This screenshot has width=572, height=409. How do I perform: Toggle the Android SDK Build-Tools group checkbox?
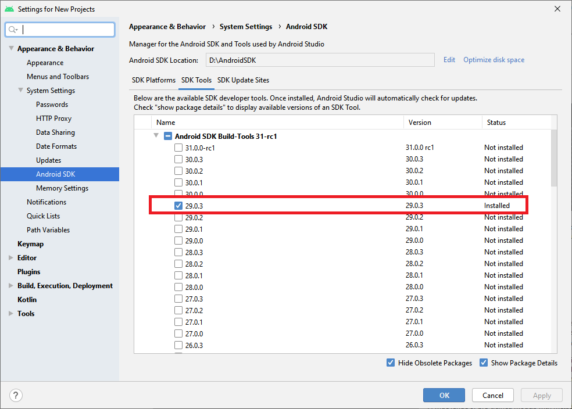tap(168, 136)
